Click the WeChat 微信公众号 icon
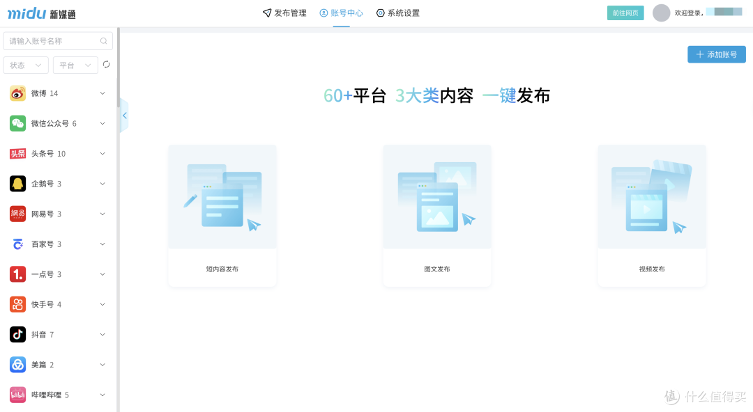753x412 pixels. click(17, 123)
